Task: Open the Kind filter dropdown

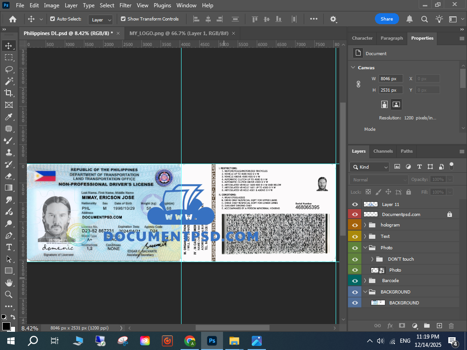Action: tap(369, 167)
